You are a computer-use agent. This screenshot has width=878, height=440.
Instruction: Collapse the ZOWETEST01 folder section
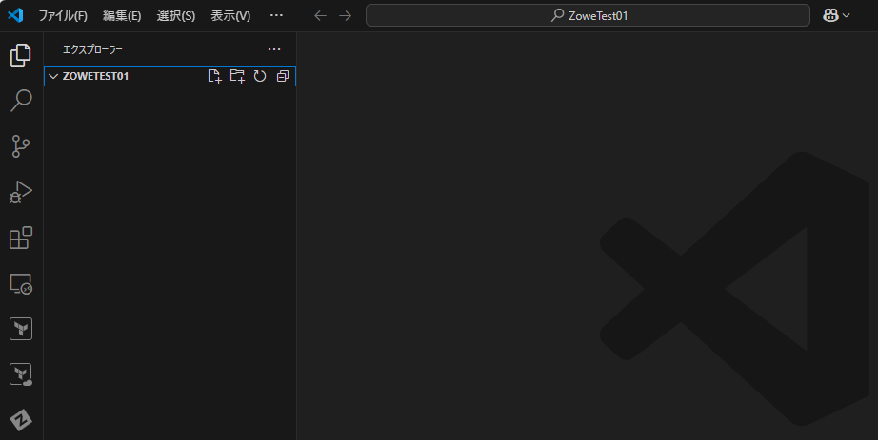53,76
